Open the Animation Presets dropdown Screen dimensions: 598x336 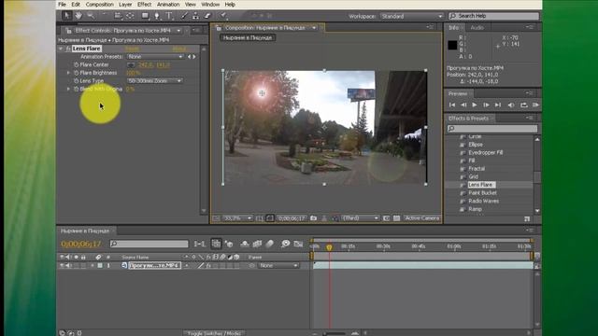[x=155, y=56]
